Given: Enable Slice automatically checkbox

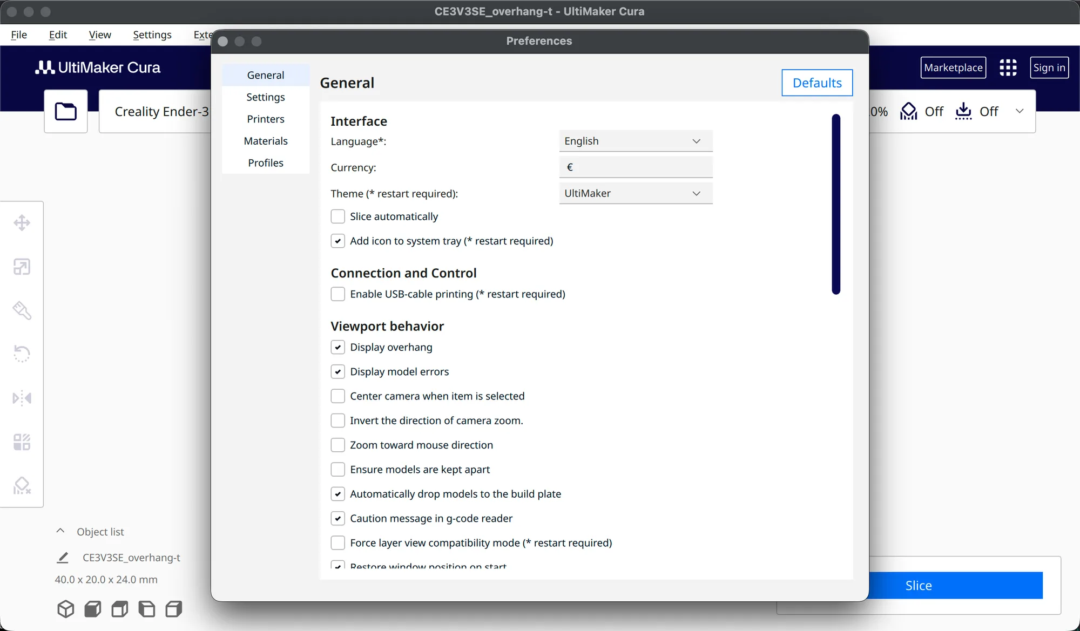Looking at the screenshot, I should [338, 216].
